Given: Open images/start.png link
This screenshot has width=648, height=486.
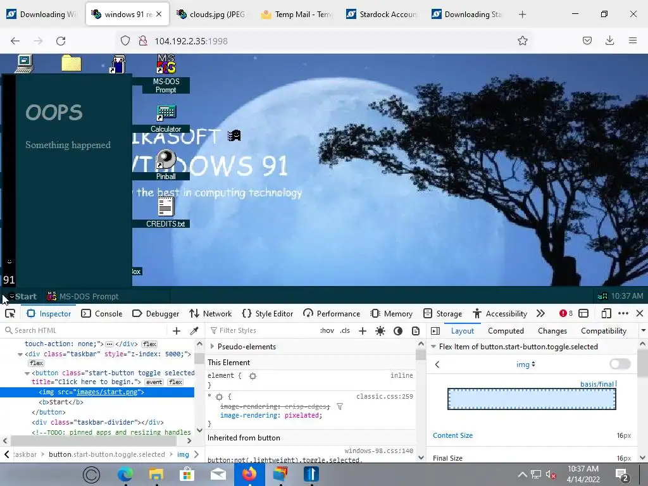Looking at the screenshot, I should click(x=107, y=392).
